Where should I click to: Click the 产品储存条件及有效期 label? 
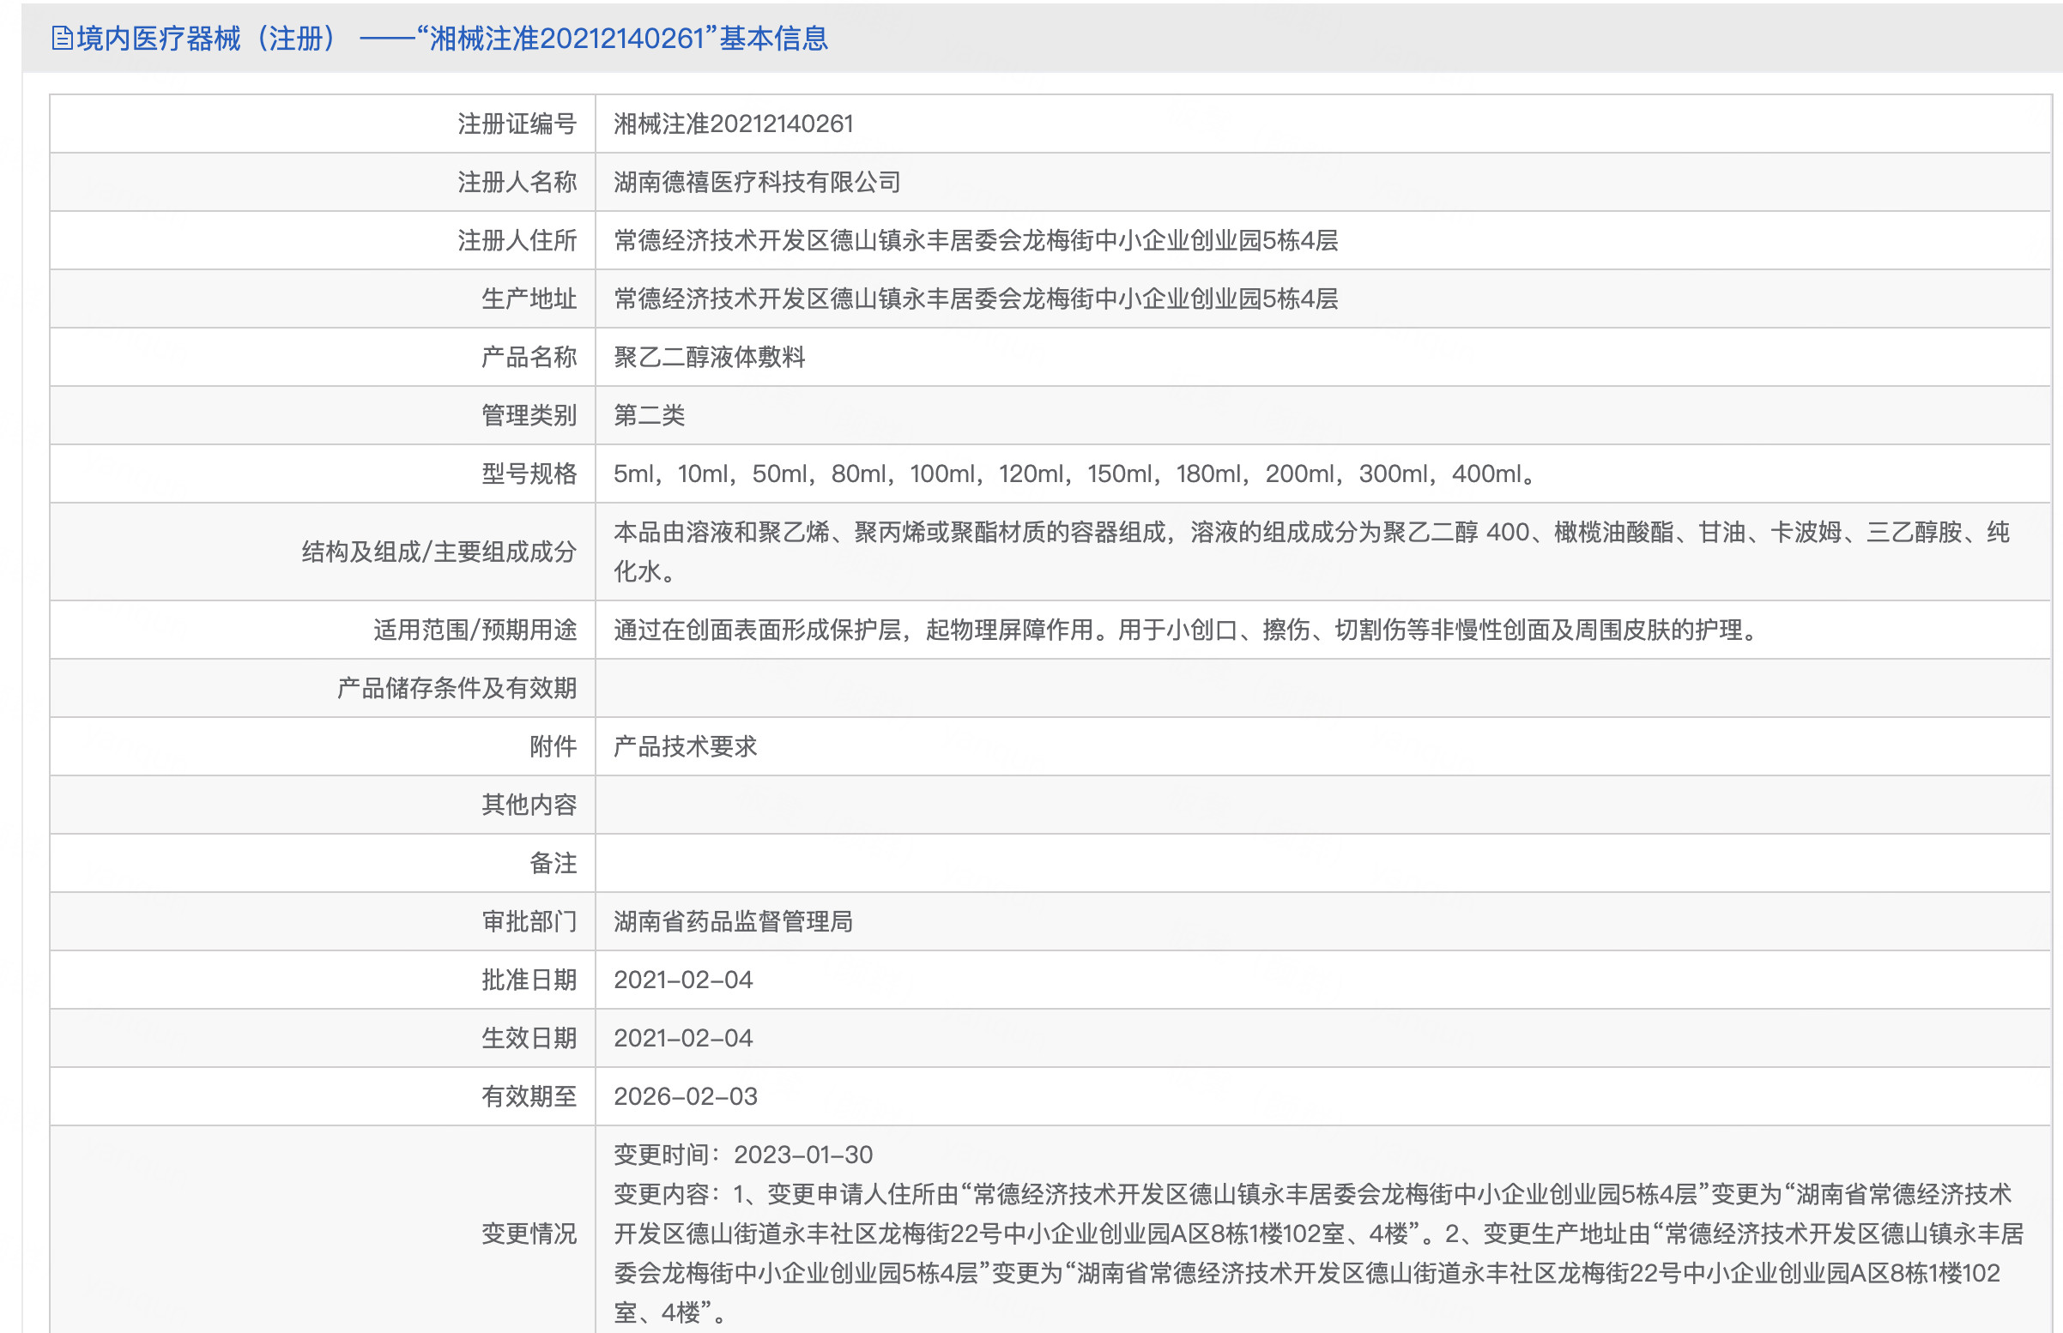(457, 688)
